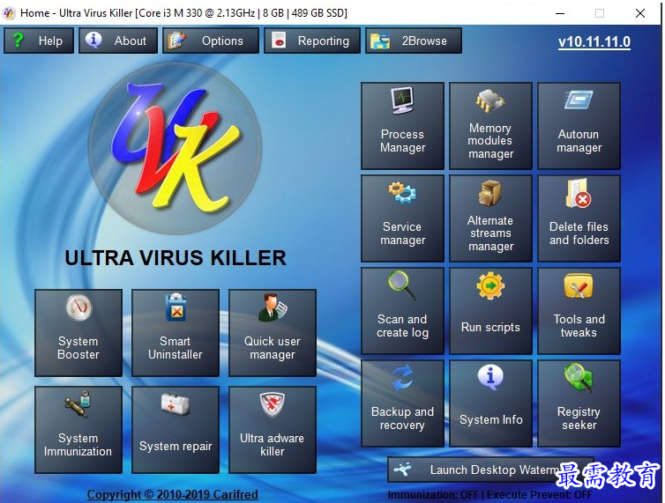
Task: Open Backup and recovery
Action: 402,403
